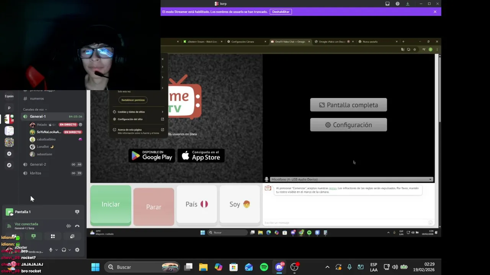
Task: Collapse the Canales de voz category
Action: pos(35,110)
